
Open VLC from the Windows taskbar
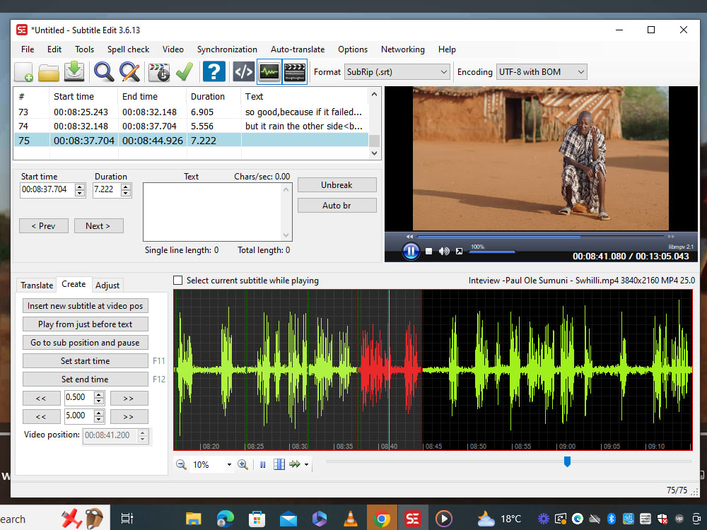point(351,519)
